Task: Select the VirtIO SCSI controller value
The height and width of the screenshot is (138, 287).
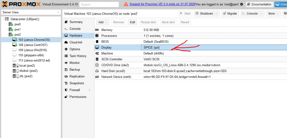Action: coord(151,59)
